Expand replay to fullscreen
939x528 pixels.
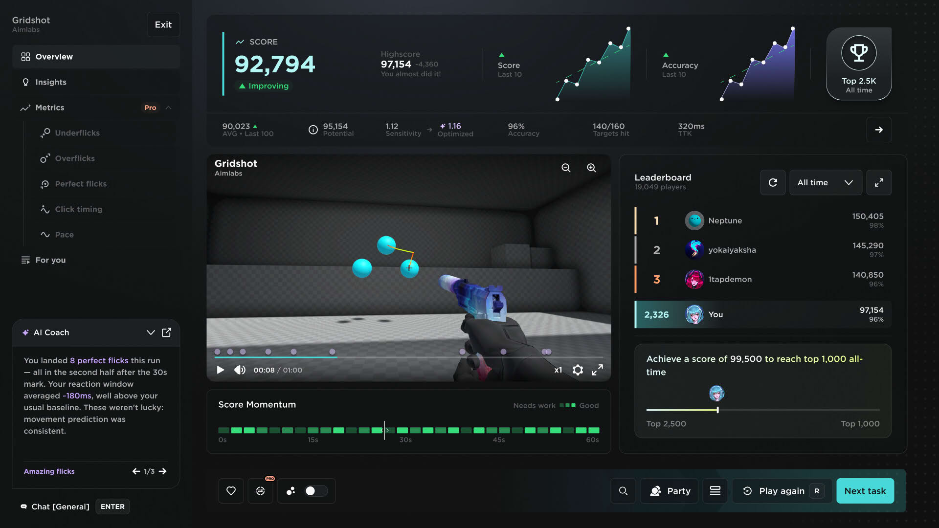point(597,370)
